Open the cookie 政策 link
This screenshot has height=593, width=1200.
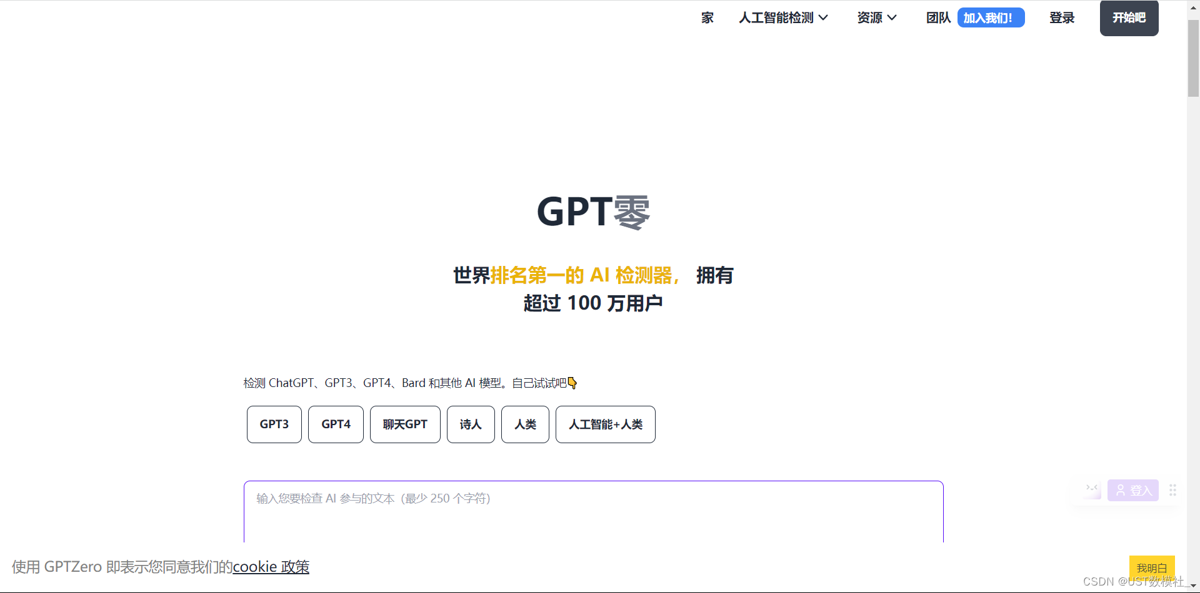point(271,567)
